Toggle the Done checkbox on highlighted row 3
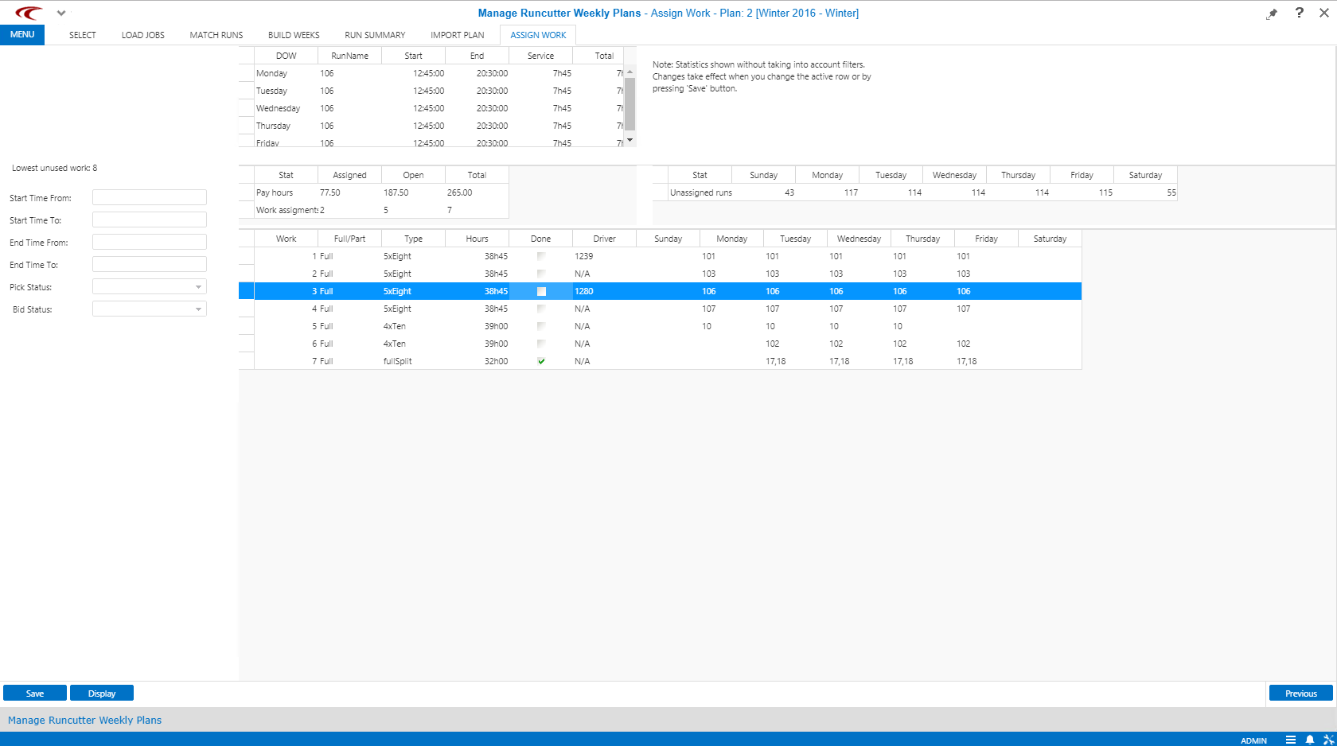This screenshot has width=1337, height=746. pos(541,291)
